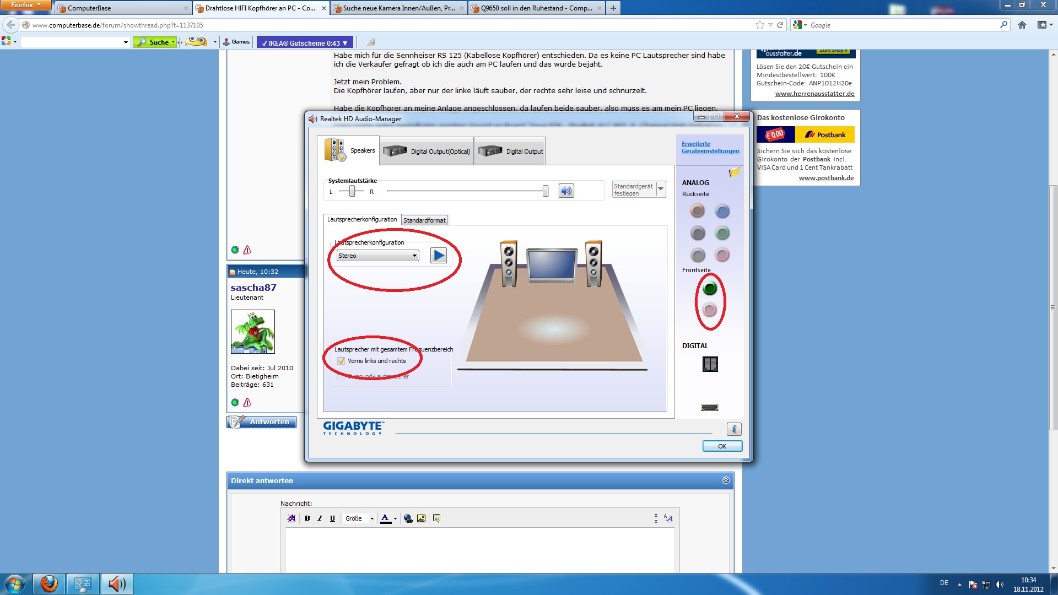The height and width of the screenshot is (595, 1058).
Task: Click the digital optical output jack icon
Action: point(710,364)
